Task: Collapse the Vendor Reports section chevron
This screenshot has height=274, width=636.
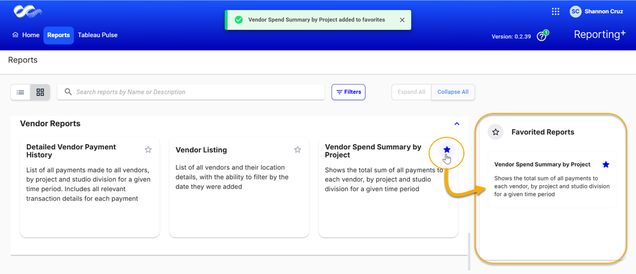Action: pyautogui.click(x=457, y=124)
